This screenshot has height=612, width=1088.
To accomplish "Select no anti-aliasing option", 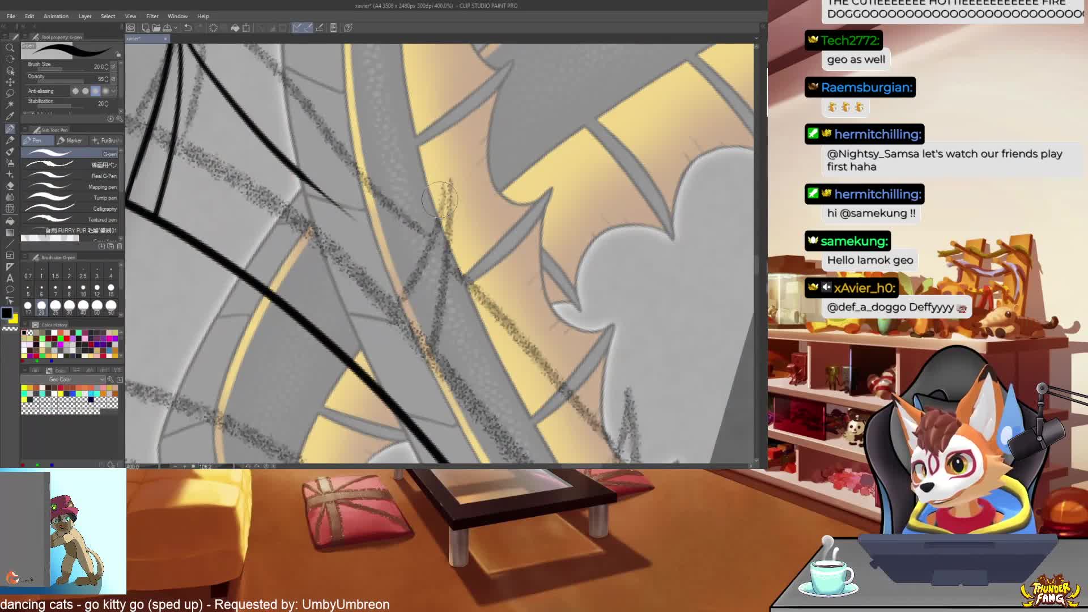I will click(75, 91).
